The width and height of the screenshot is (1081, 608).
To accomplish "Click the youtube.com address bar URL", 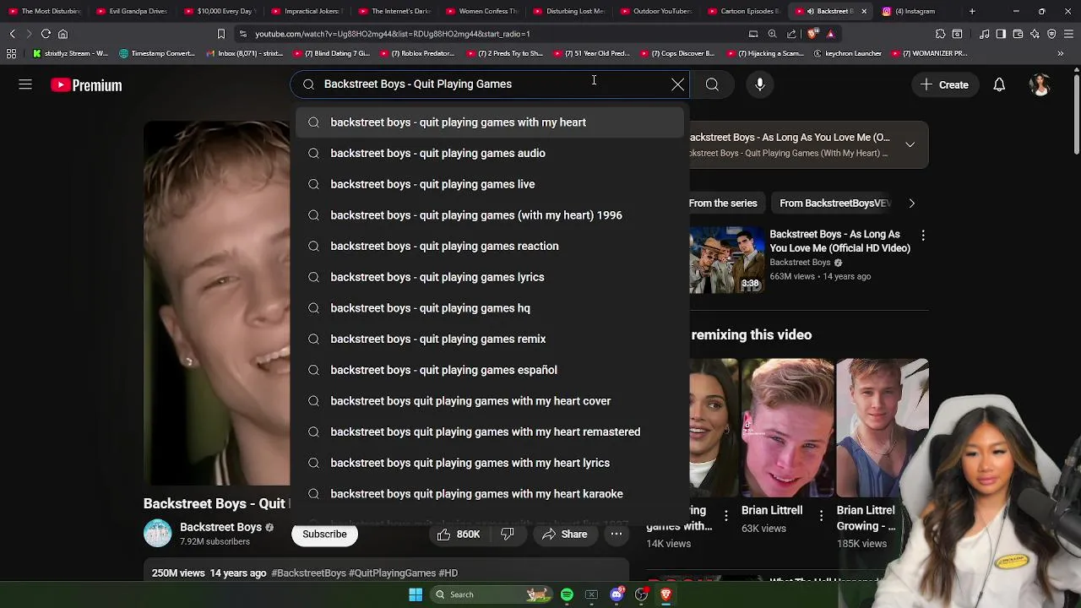I will [x=392, y=34].
